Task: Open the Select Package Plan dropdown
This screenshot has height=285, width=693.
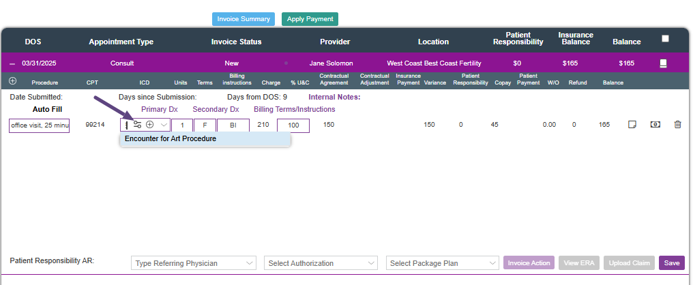Action: (443, 263)
